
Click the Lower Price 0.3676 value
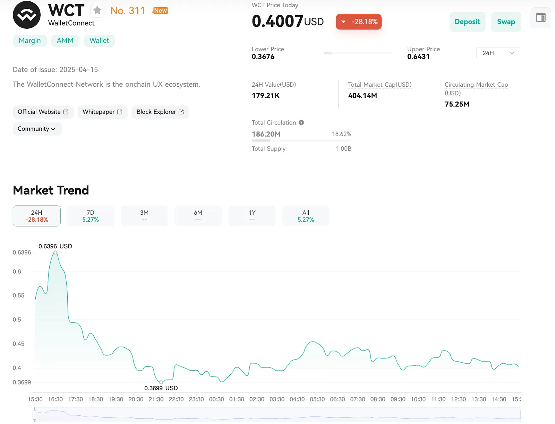(x=263, y=57)
